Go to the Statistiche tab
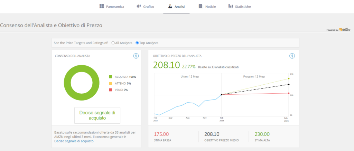Viewport: 354px width, 151px height. pyautogui.click(x=240, y=7)
